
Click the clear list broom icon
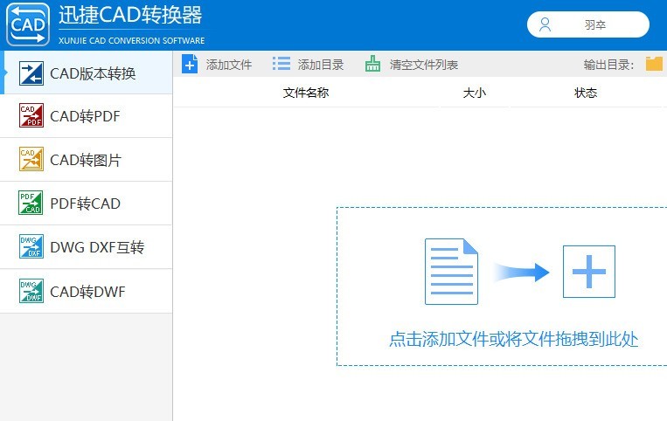[x=372, y=64]
